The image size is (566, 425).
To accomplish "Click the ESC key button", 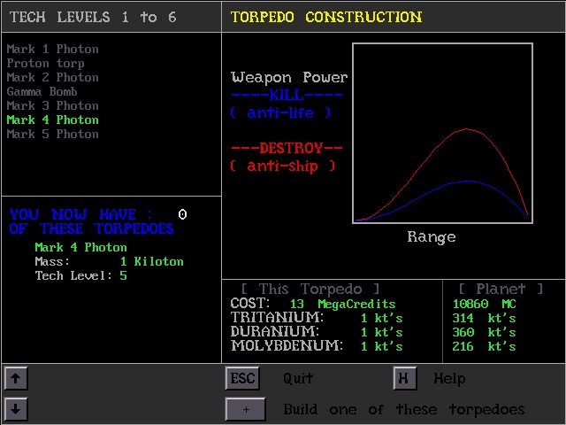I will (242, 378).
